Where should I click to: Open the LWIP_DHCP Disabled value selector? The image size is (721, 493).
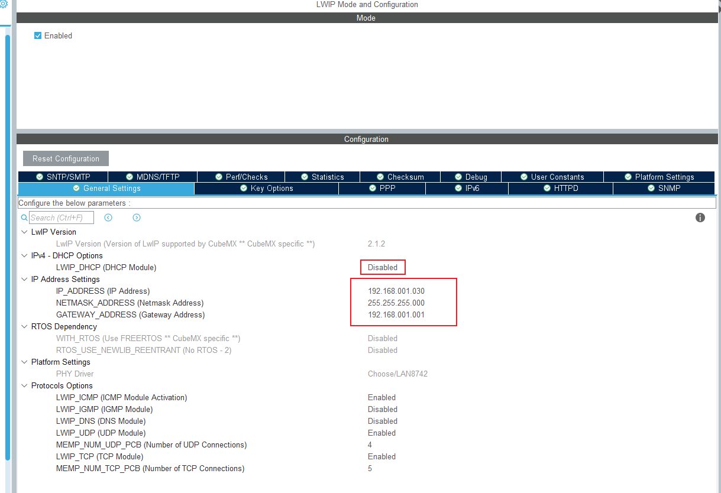click(383, 267)
